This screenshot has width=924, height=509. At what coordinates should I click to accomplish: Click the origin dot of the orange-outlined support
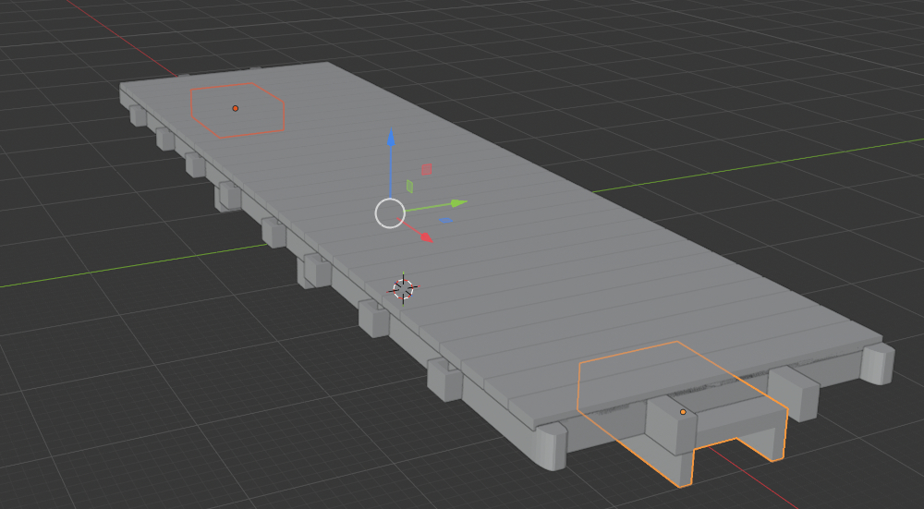click(683, 412)
